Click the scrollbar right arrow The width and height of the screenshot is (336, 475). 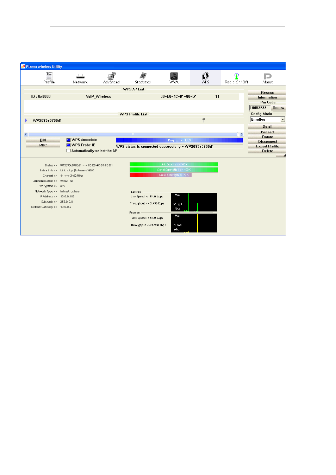tap(241, 134)
